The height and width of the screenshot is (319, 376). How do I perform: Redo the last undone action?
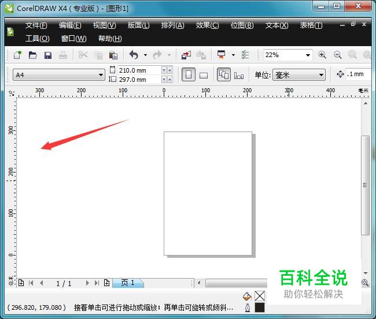(157, 55)
